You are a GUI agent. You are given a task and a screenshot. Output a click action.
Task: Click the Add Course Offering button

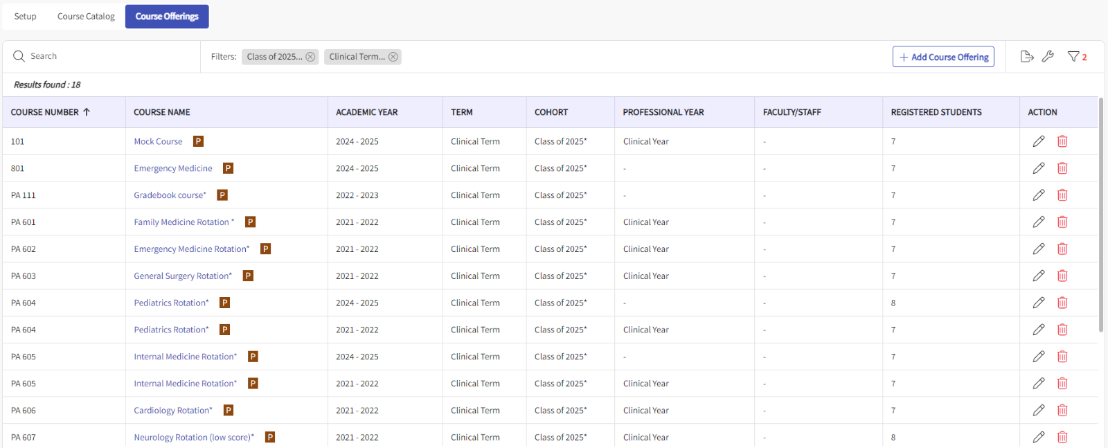pos(943,57)
